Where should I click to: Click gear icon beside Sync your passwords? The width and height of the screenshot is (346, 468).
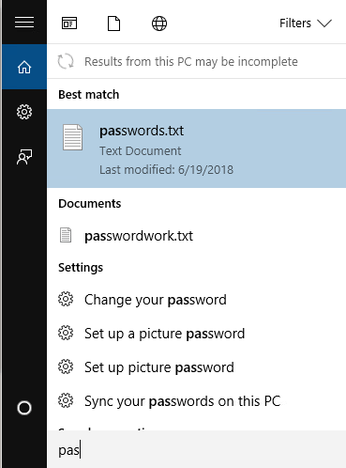pos(66,400)
